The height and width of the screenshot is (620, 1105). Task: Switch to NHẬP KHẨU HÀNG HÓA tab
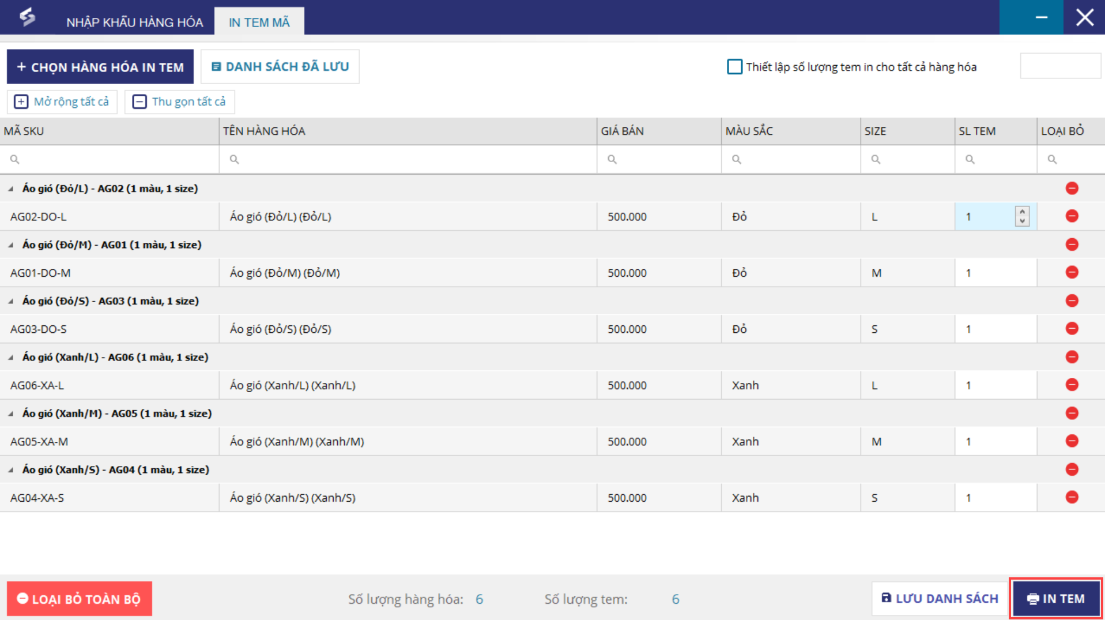tap(134, 22)
